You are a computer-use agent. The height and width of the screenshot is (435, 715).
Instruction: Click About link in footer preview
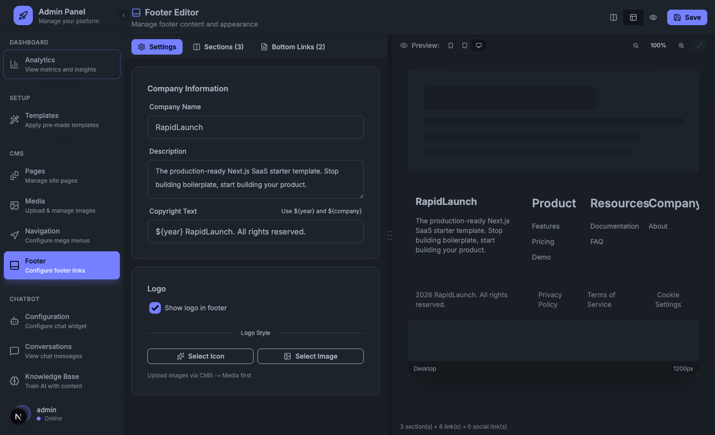point(658,226)
